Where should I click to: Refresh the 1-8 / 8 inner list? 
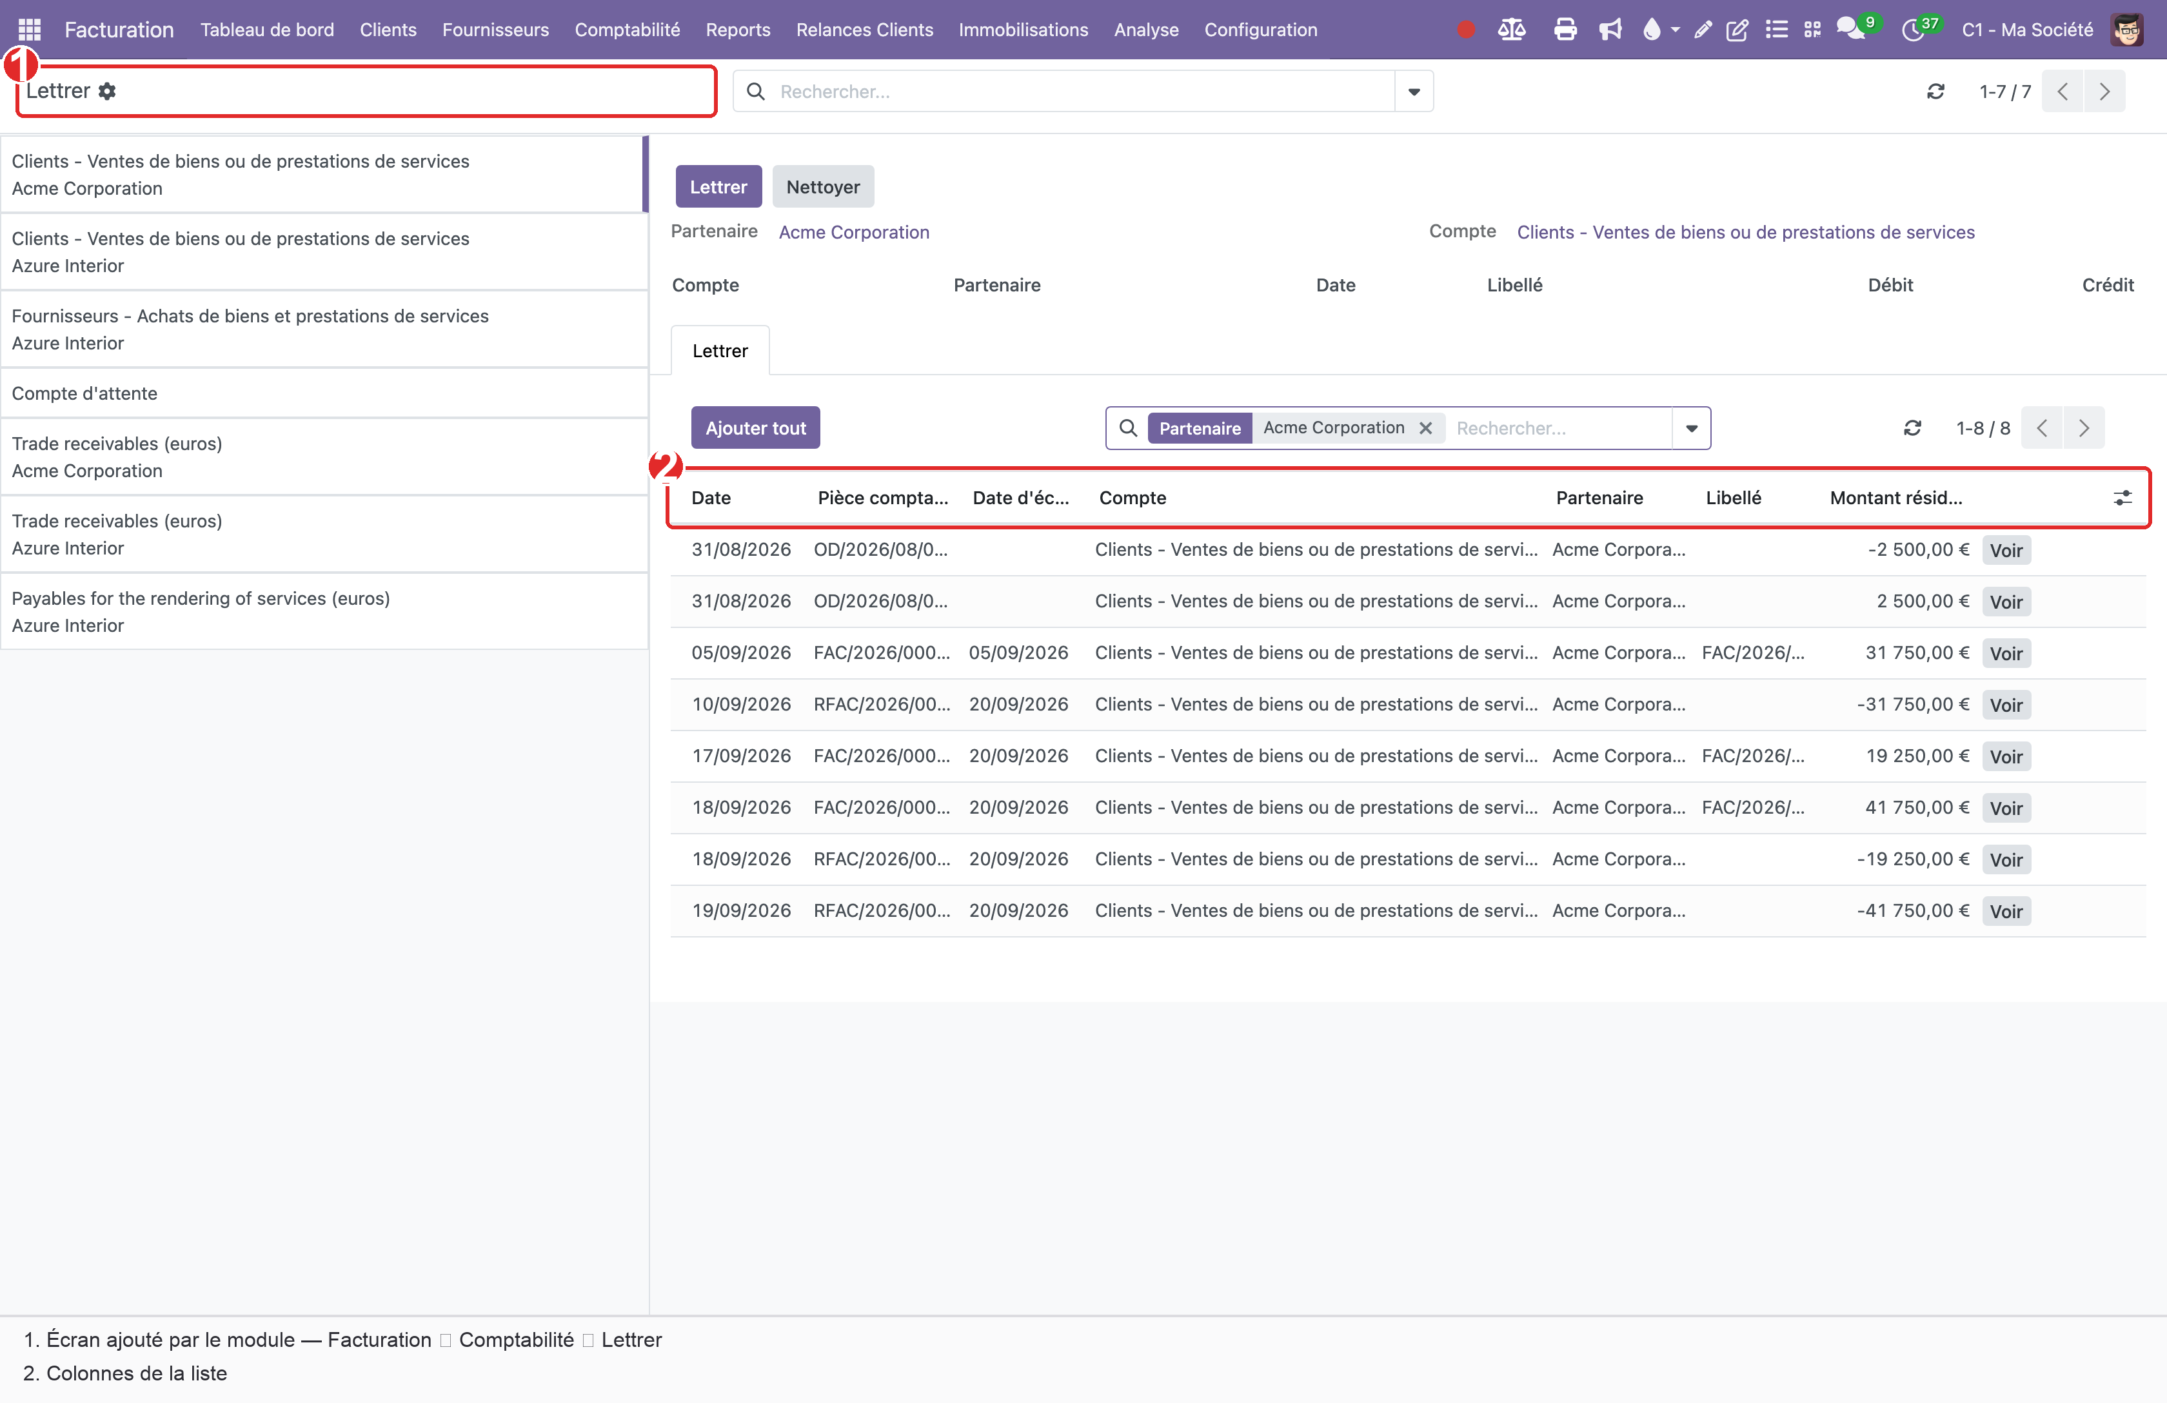(x=1912, y=428)
